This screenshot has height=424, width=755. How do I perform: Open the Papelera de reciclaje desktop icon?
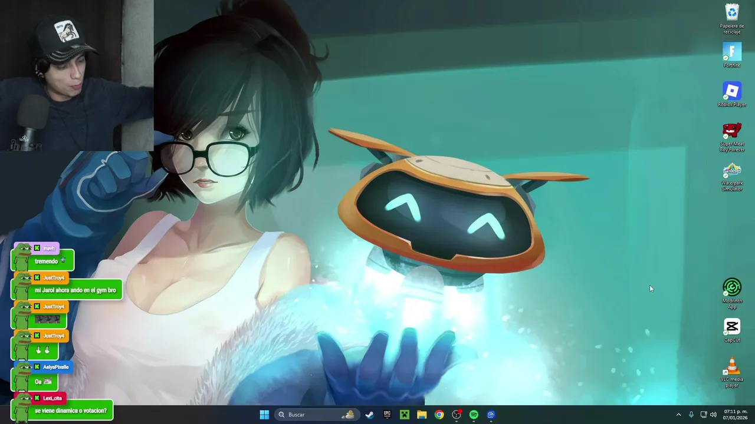point(732,19)
